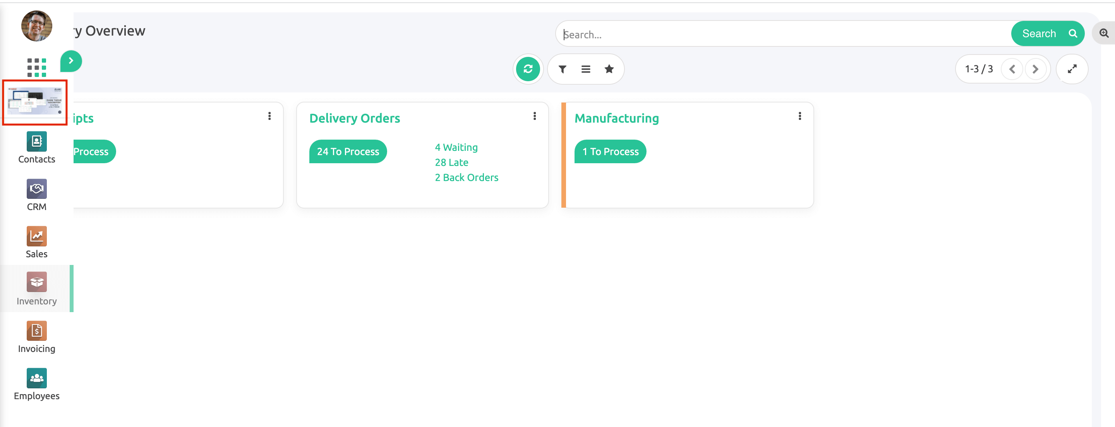Open the Invoicing app icon
Screen dimensions: 1115x427
tap(36, 331)
